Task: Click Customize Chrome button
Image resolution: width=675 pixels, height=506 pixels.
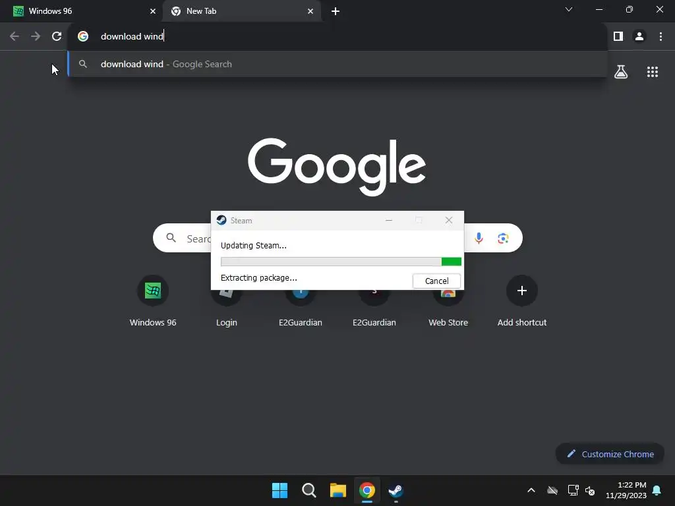Action: (x=610, y=454)
